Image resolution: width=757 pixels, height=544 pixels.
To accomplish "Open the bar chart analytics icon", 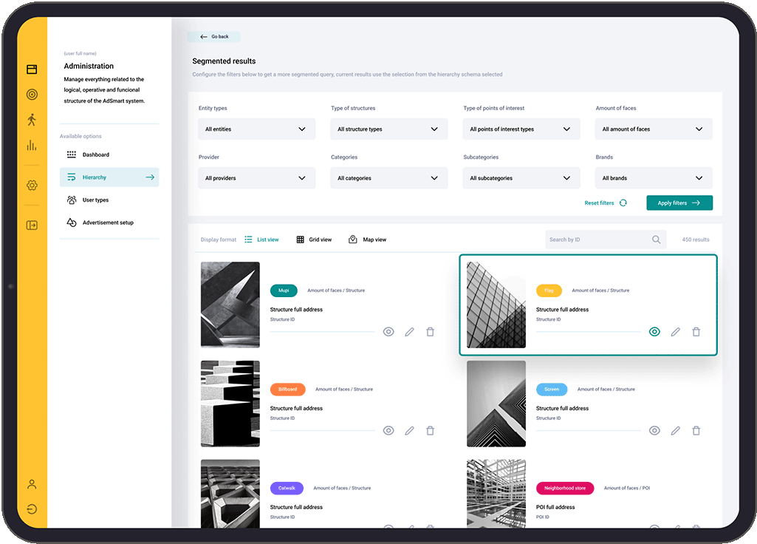I will 32,146.
